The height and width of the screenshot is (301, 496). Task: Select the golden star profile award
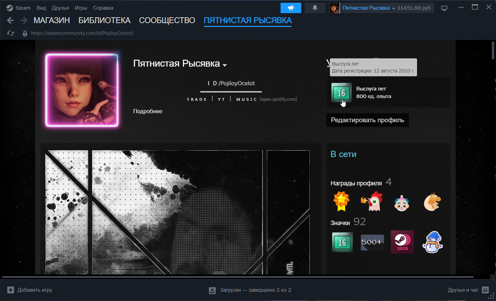(341, 201)
